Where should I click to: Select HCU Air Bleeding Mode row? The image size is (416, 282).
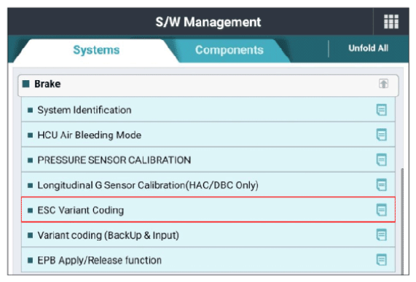[x=208, y=135]
